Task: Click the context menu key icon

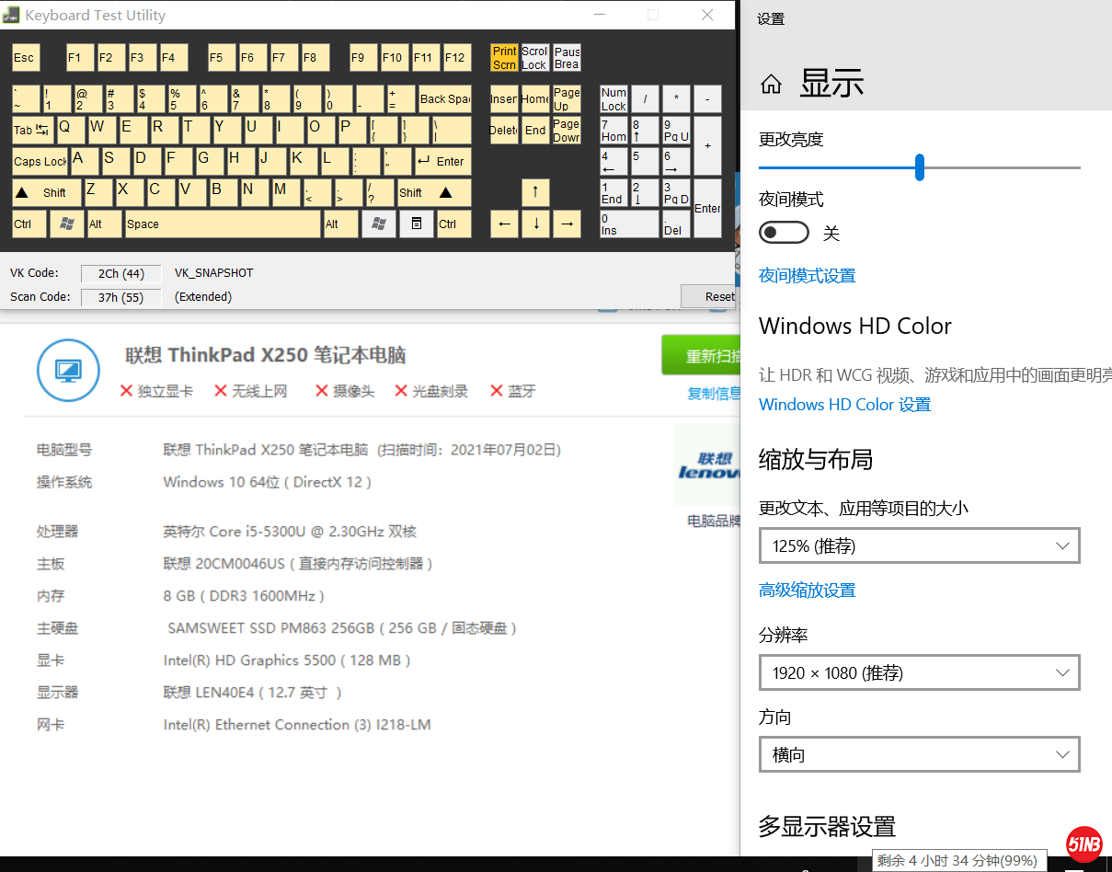Action: click(416, 224)
